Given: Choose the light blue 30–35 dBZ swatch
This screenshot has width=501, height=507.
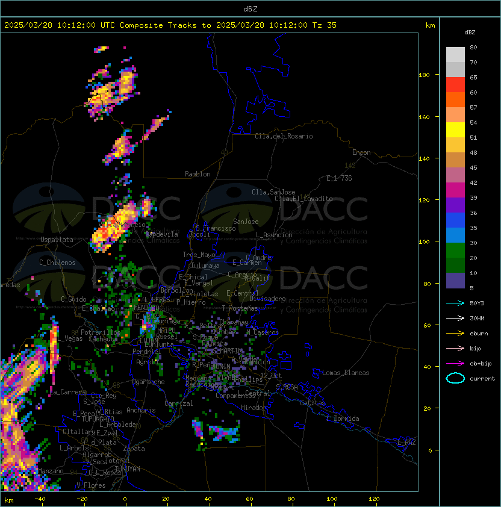Looking at the screenshot, I should pyautogui.click(x=455, y=235).
